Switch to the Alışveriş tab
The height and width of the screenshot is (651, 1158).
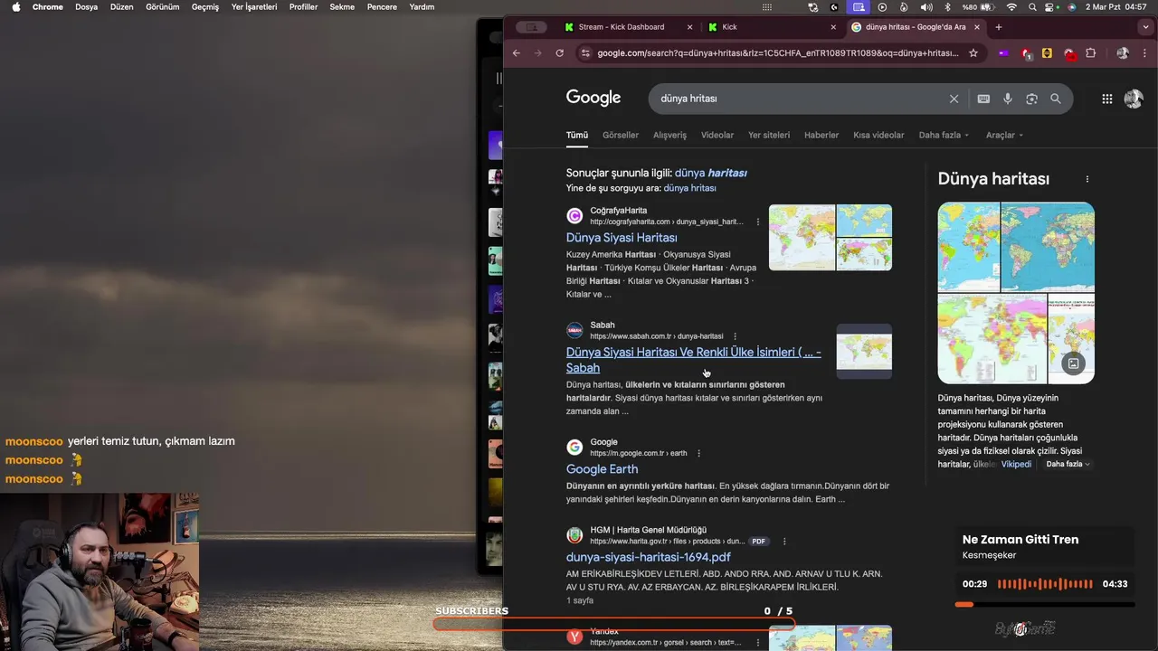[669, 135]
